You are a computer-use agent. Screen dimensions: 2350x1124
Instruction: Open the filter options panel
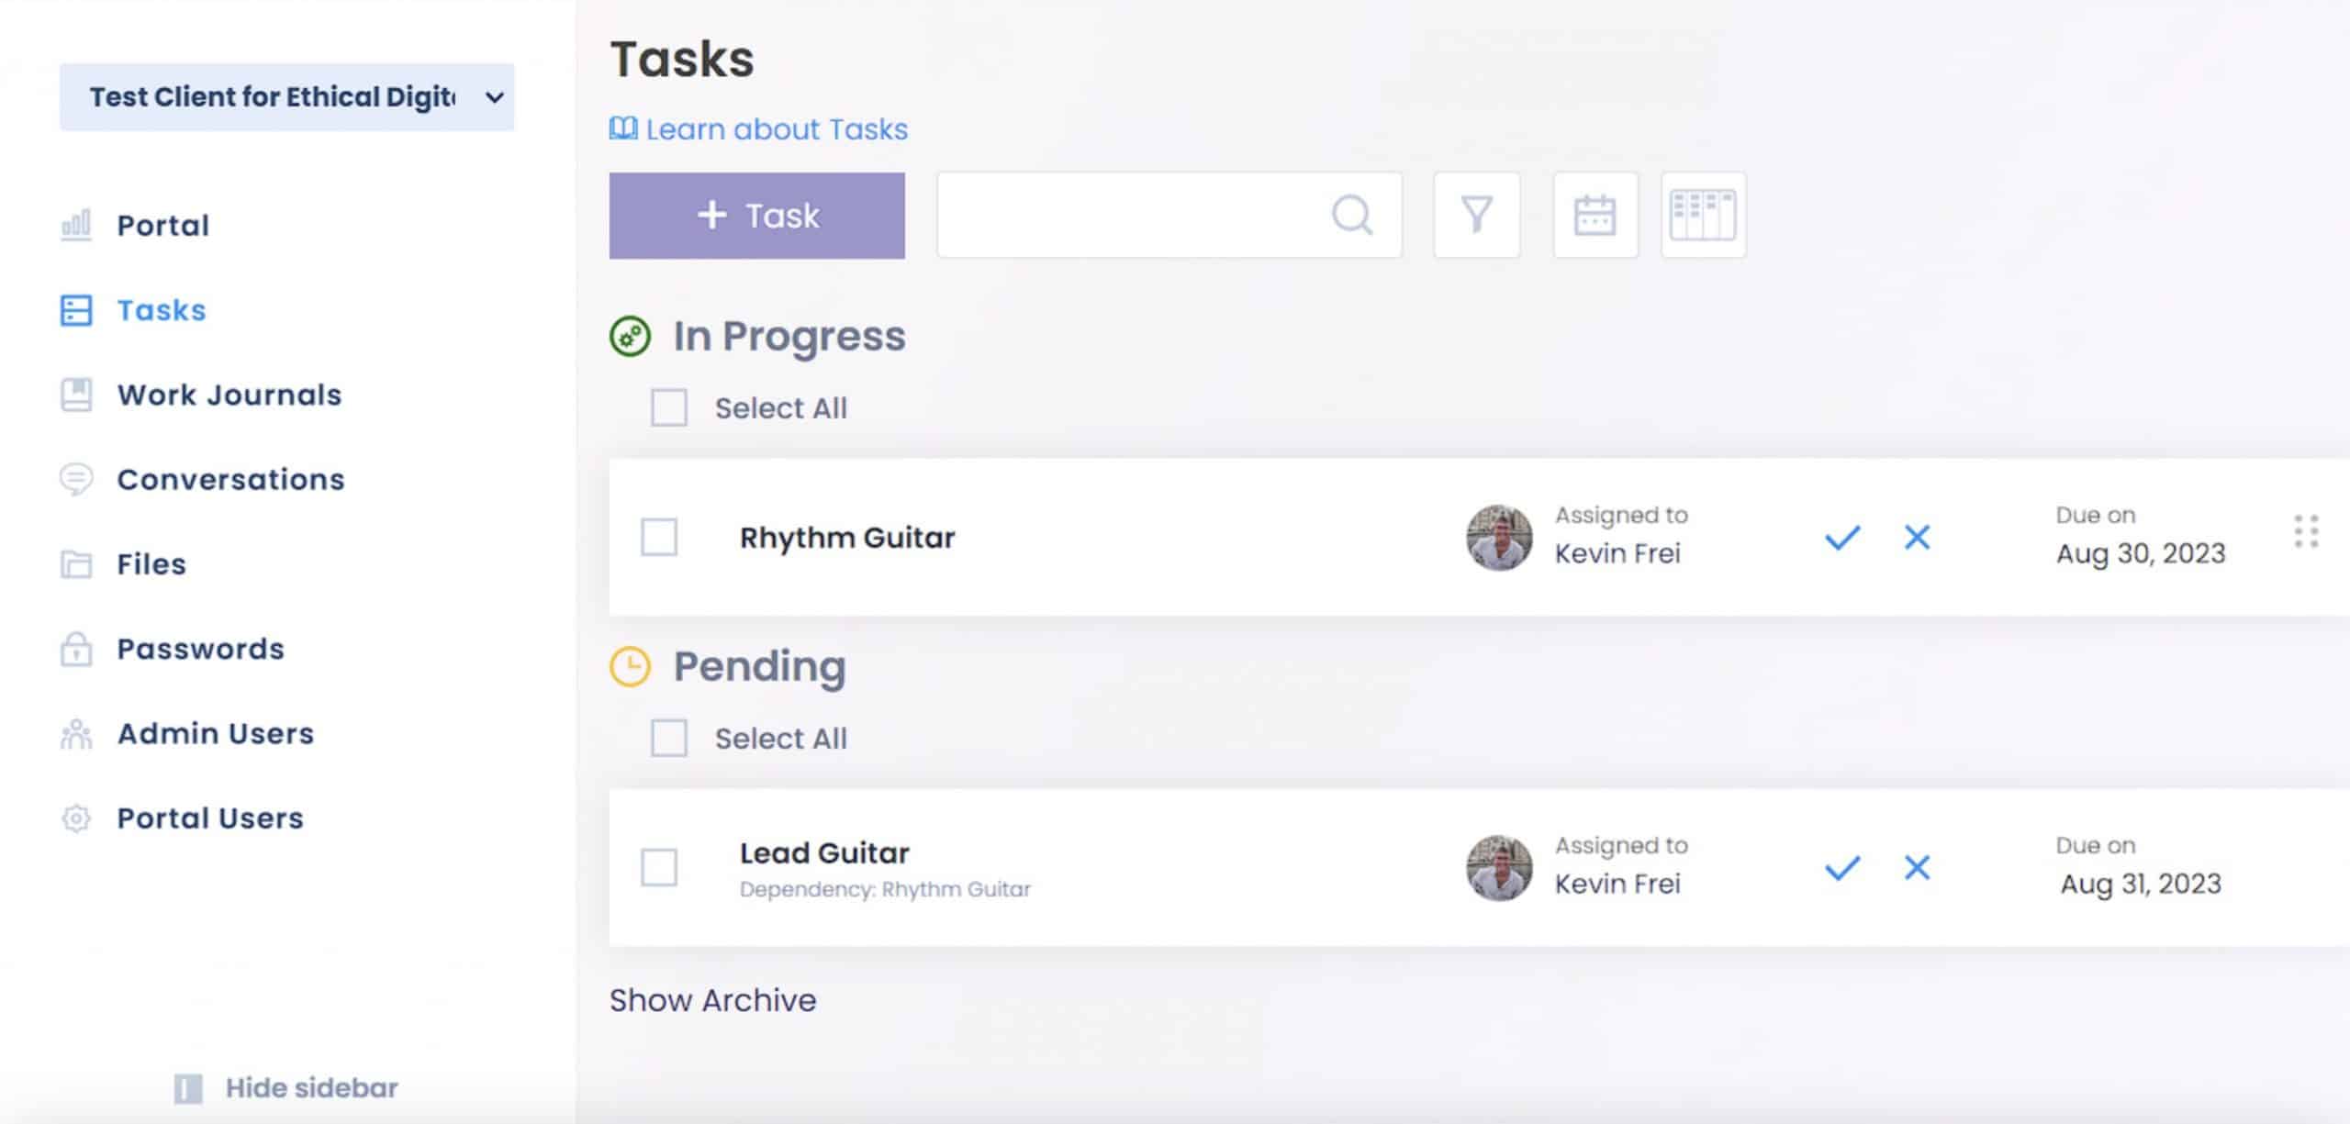(x=1476, y=215)
